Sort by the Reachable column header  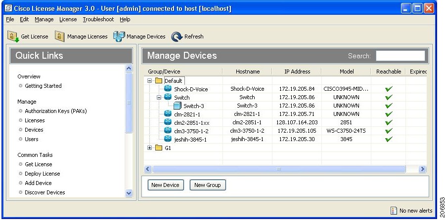[389, 72]
